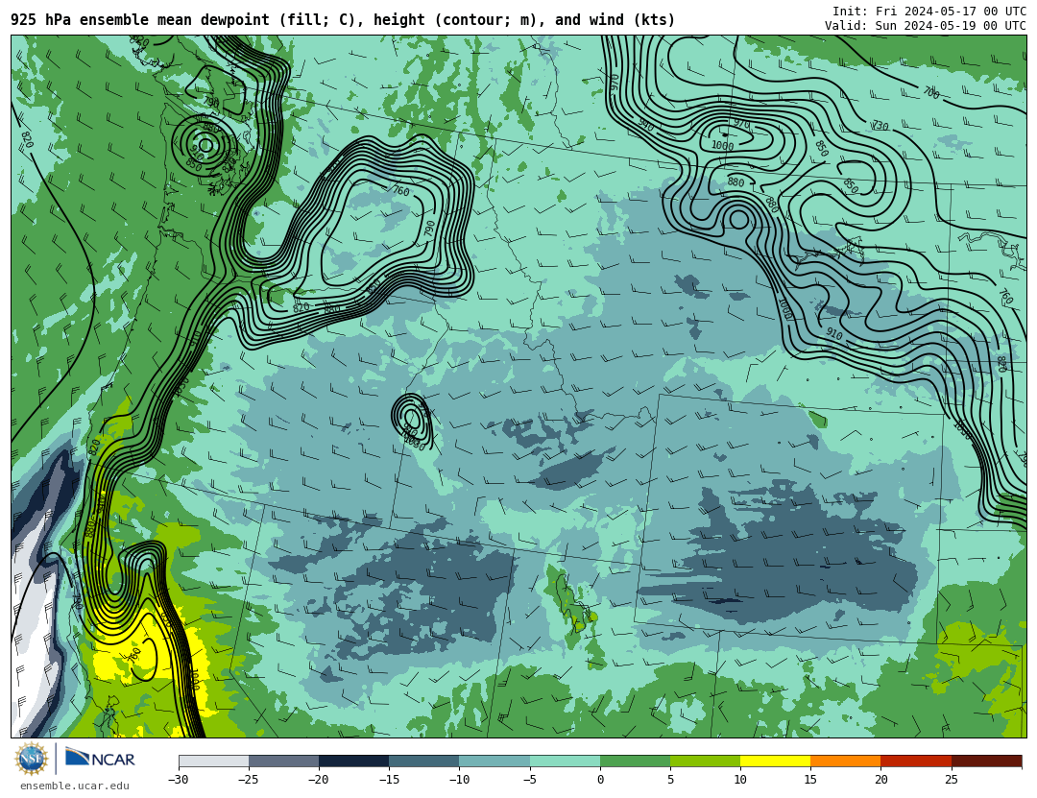Click the Valid: Sun 2024-05-19 00 UTC text
1037x798 pixels.
pyautogui.click(x=926, y=26)
